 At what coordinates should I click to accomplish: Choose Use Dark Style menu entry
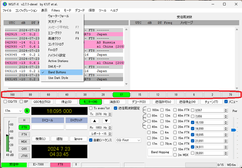(62, 78)
